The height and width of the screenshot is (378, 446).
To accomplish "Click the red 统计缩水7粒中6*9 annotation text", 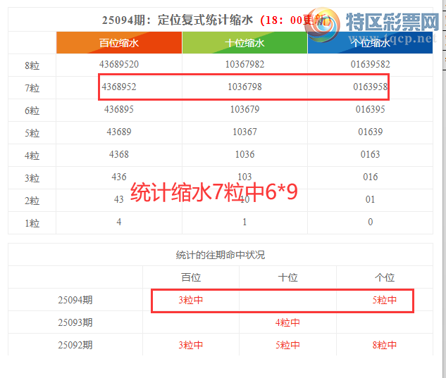I will pos(215,192).
